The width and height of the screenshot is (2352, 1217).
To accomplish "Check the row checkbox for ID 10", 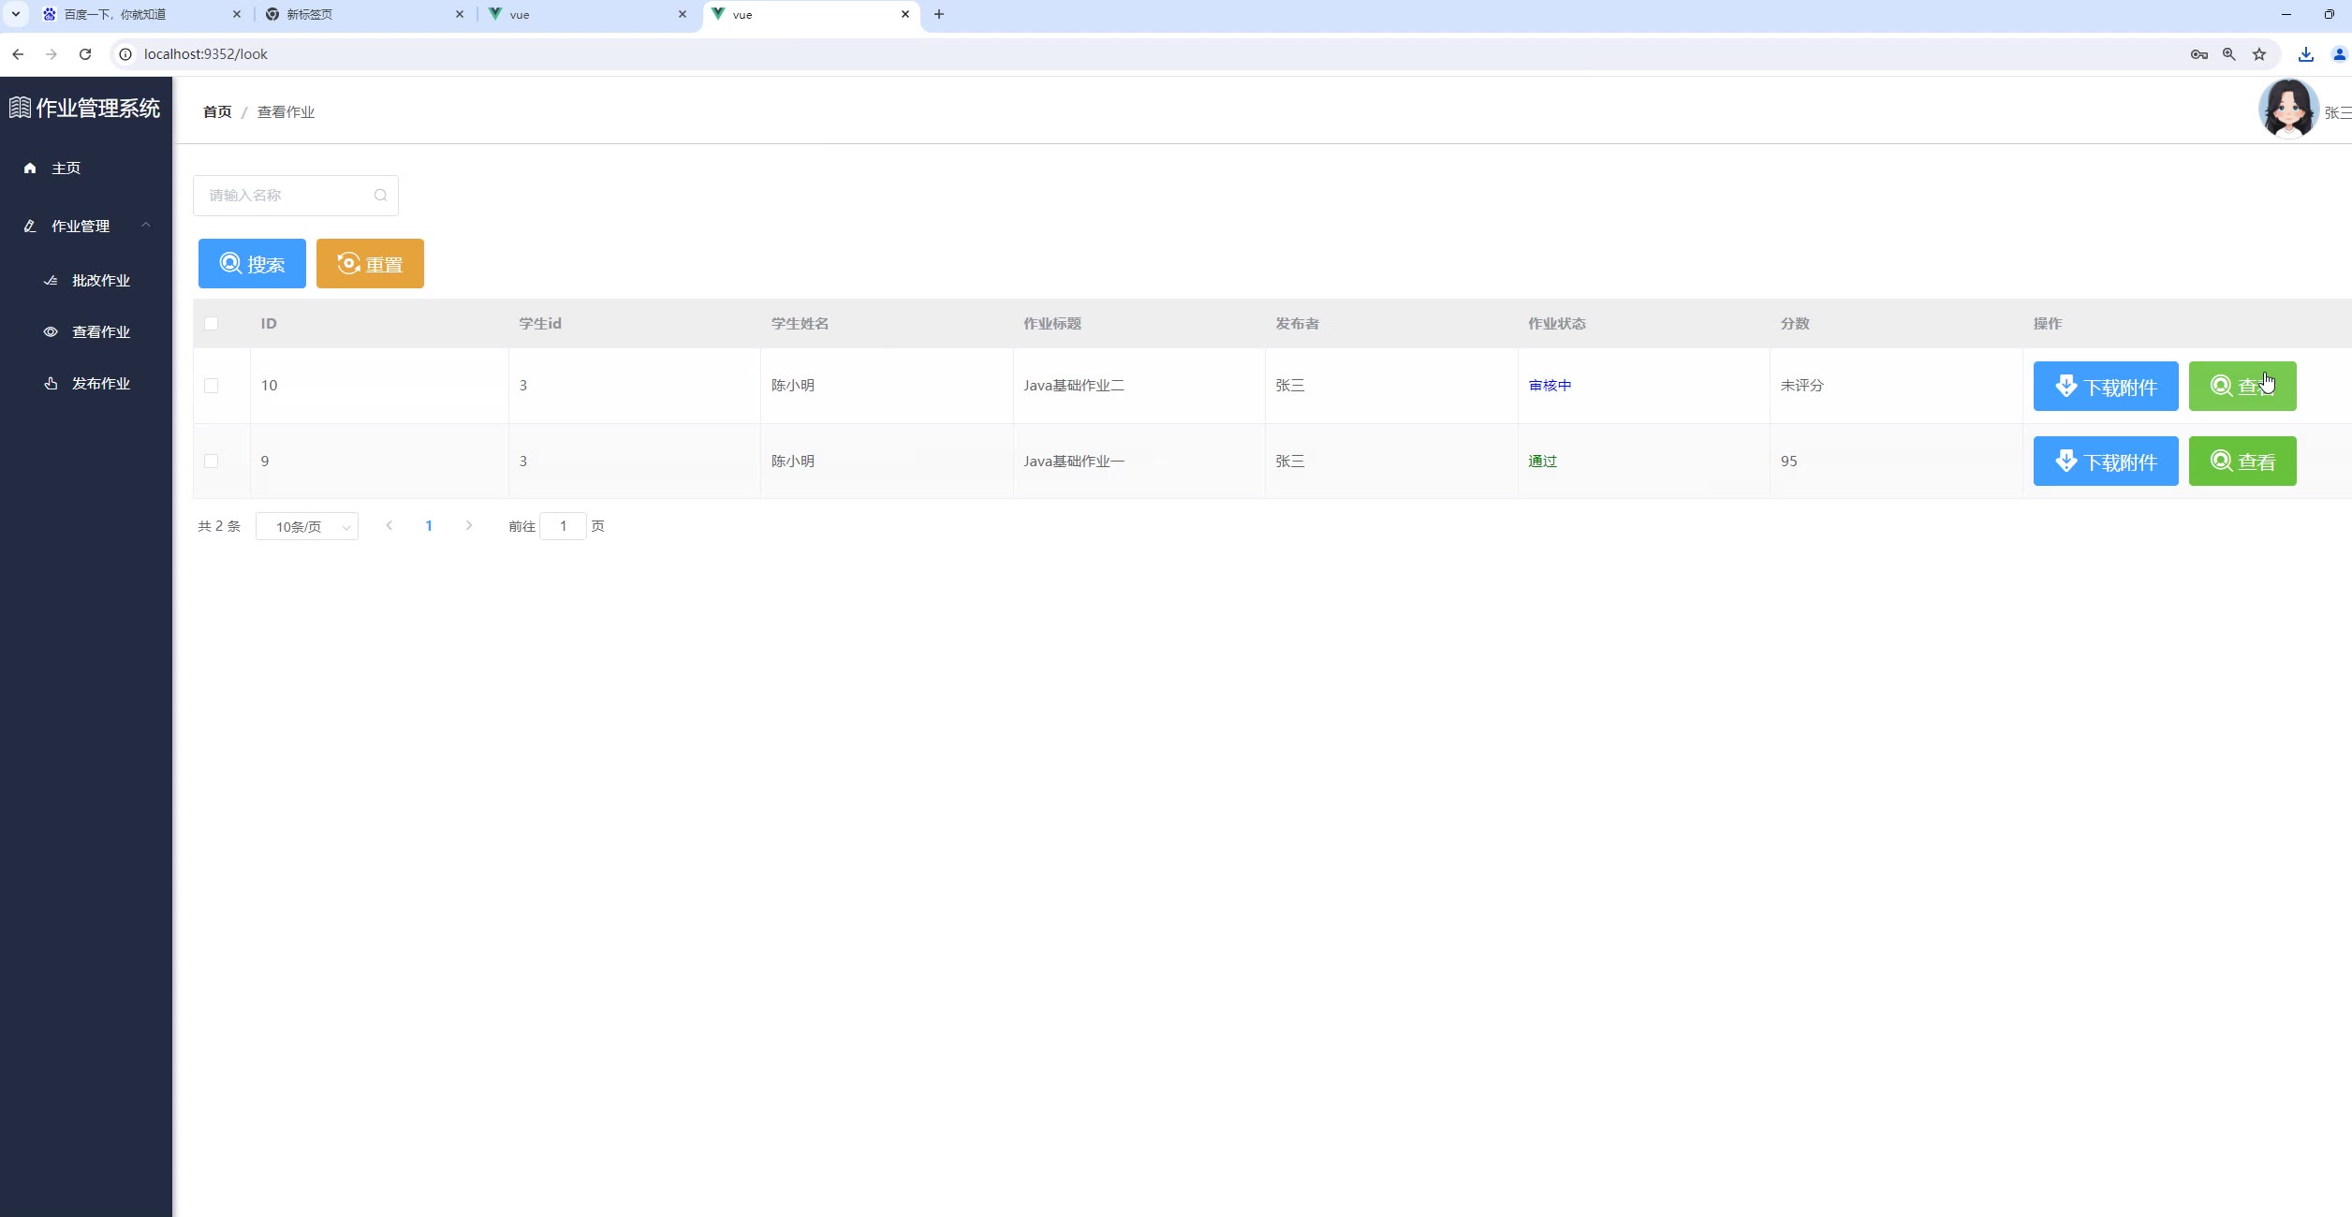I will pos(212,386).
